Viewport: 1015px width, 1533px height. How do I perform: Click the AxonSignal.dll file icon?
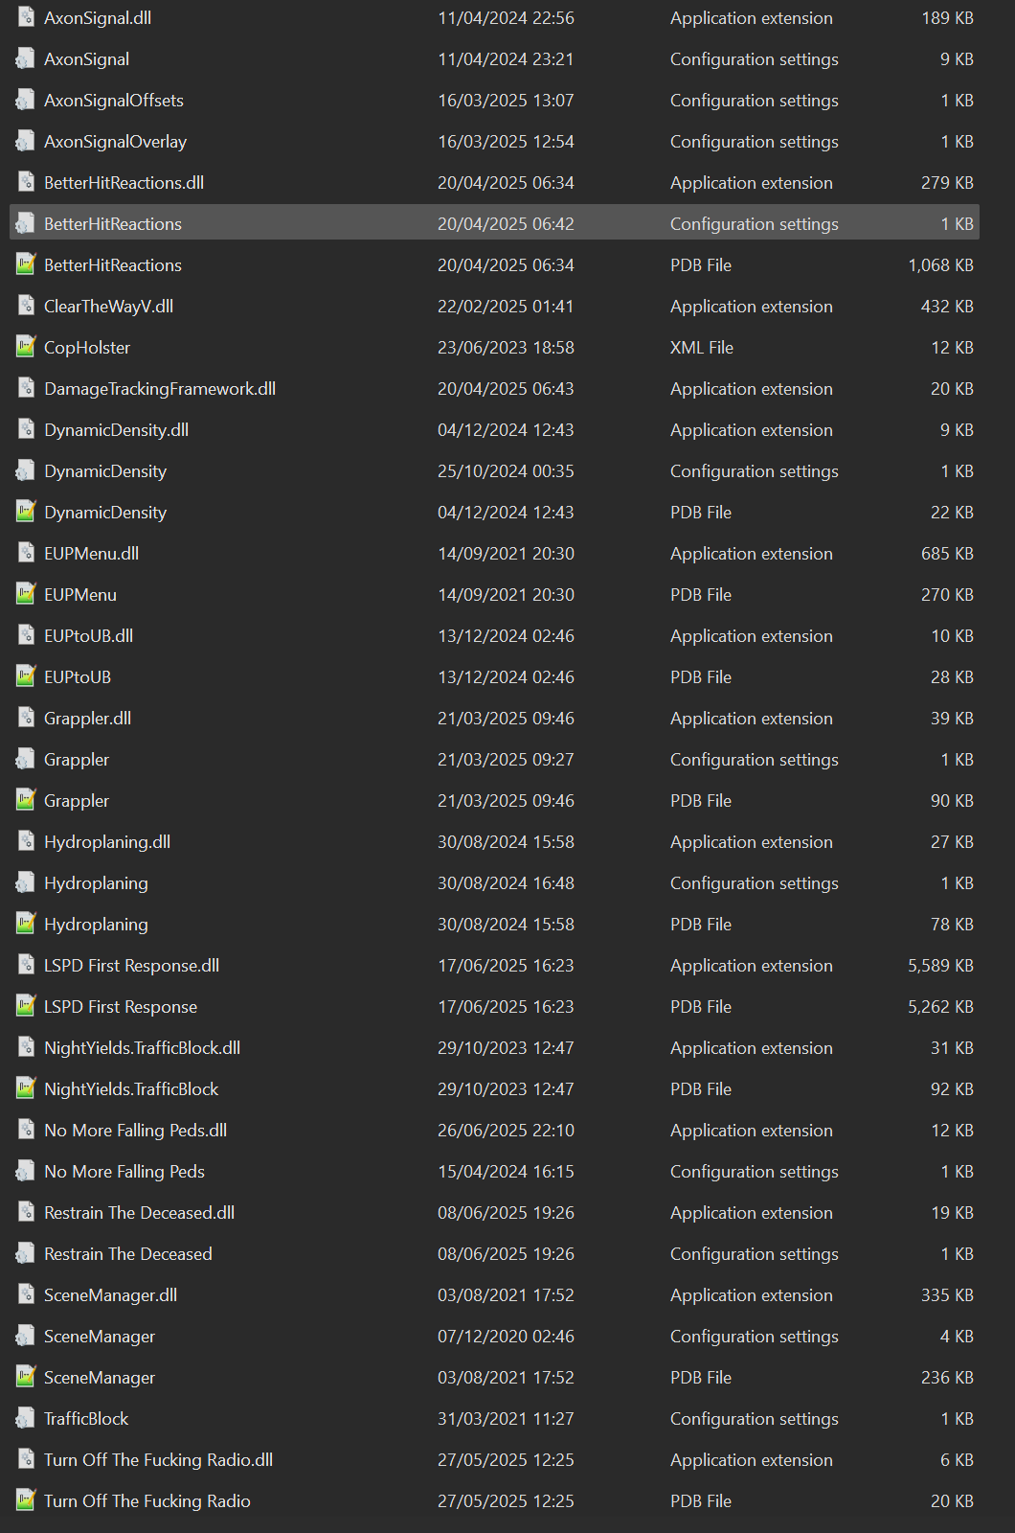pyautogui.click(x=26, y=18)
